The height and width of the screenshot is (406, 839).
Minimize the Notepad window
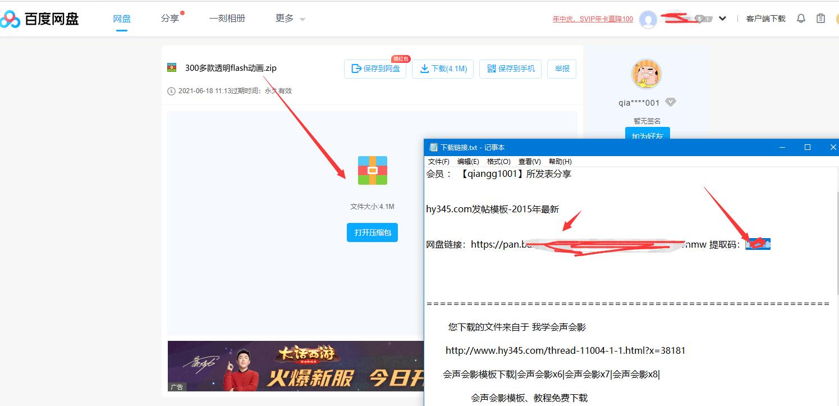coord(782,147)
